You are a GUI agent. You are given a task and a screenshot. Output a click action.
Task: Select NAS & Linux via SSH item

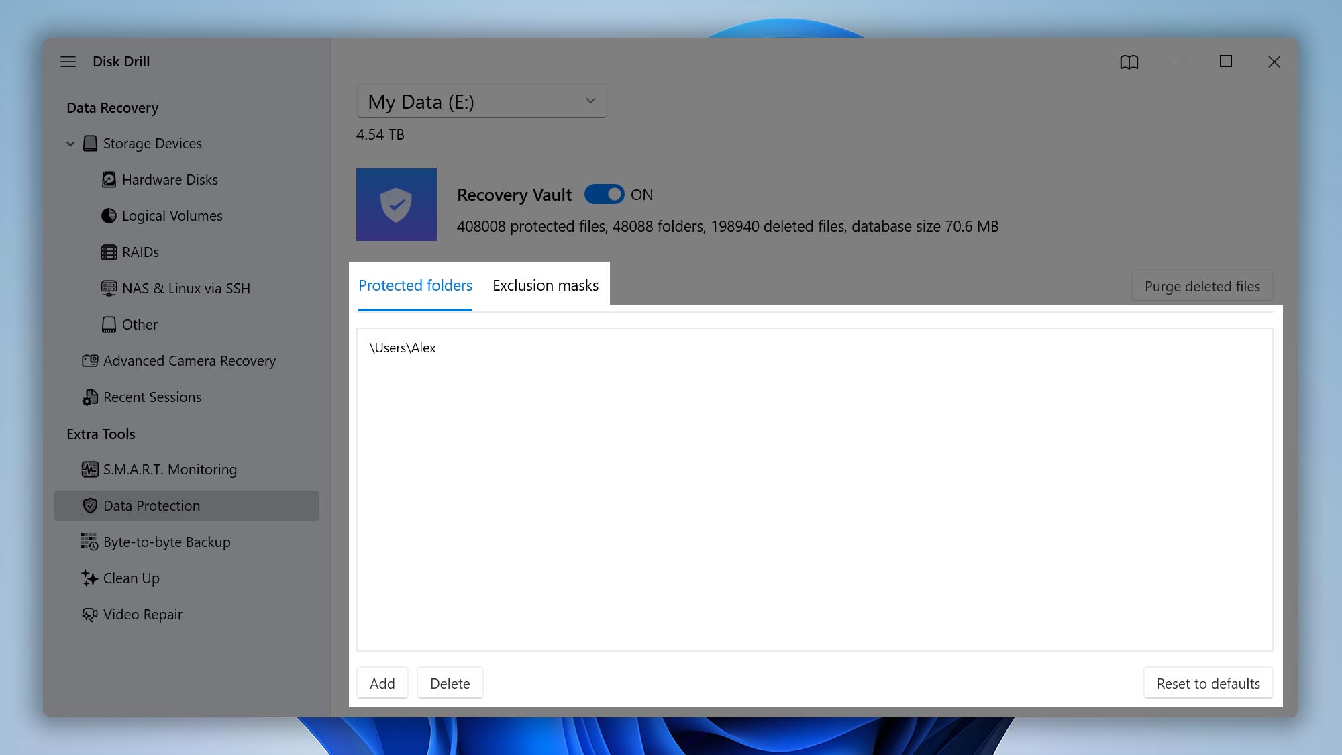tap(186, 289)
